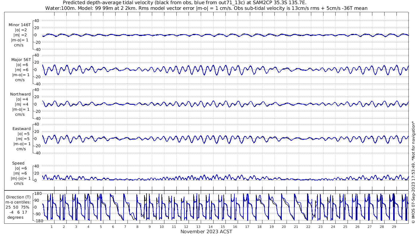Click "|m-o|= 1" under the Northward label

coord(21,109)
